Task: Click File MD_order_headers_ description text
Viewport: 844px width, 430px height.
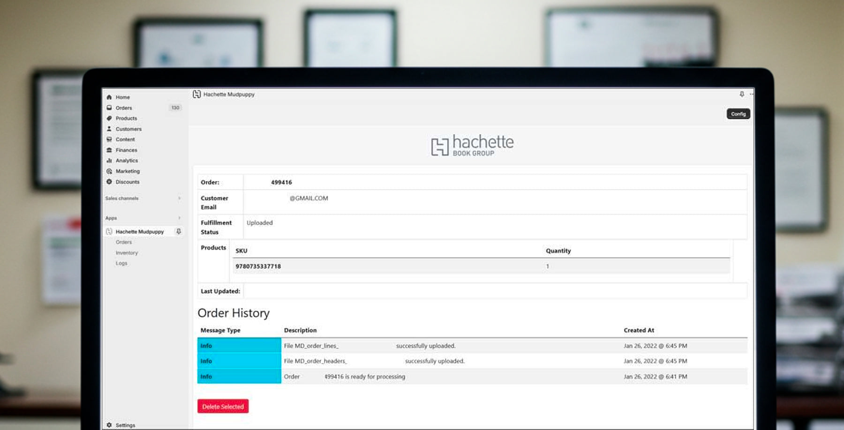Action: click(316, 361)
